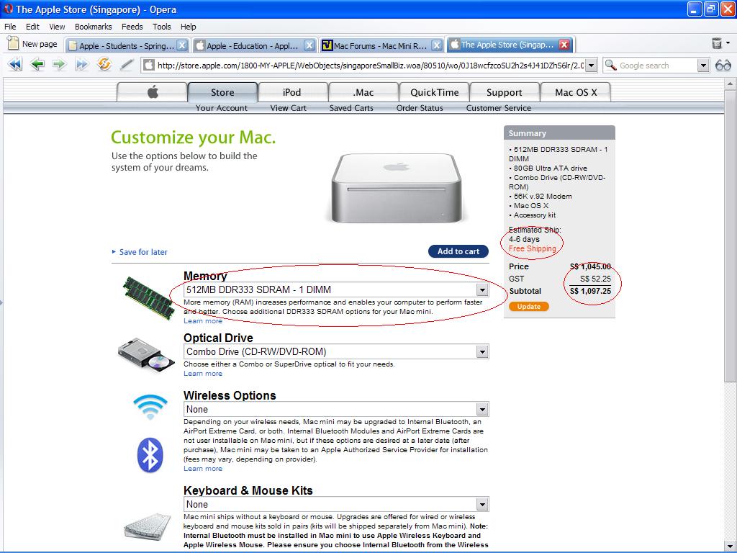Close the Apple - Students tab
This screenshot has width=737, height=553.
[x=182, y=45]
